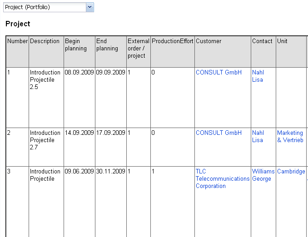Open the Williams George contact link
Screen dimensions: 308x237
tap(263, 175)
